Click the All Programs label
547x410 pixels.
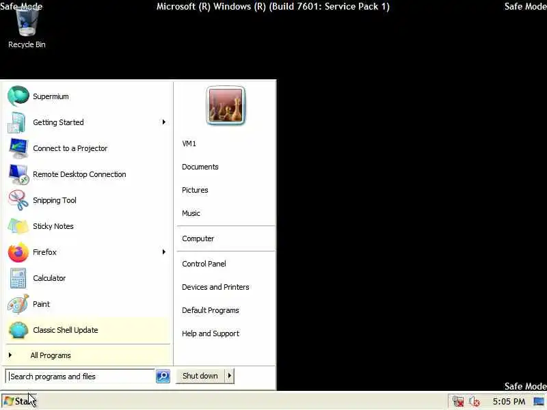pyautogui.click(x=51, y=355)
